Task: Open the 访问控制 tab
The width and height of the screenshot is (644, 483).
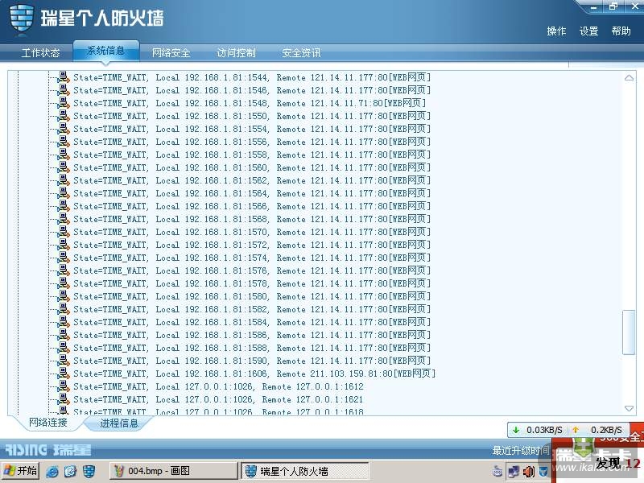Action: tap(236, 52)
